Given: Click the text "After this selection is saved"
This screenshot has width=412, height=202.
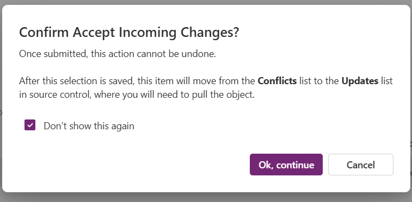Looking at the screenshot, I should point(77,81).
